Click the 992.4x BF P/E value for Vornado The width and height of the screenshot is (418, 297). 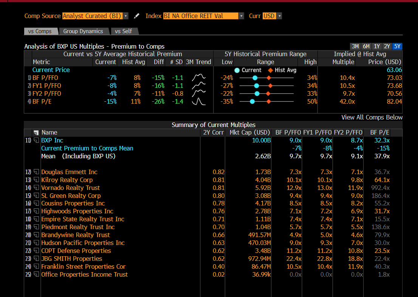(x=380, y=188)
